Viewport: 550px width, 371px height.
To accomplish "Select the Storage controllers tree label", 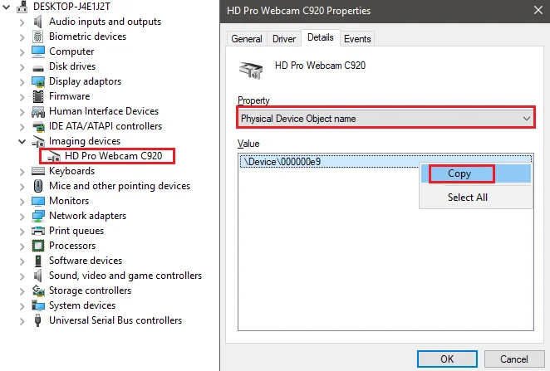I will coord(91,290).
